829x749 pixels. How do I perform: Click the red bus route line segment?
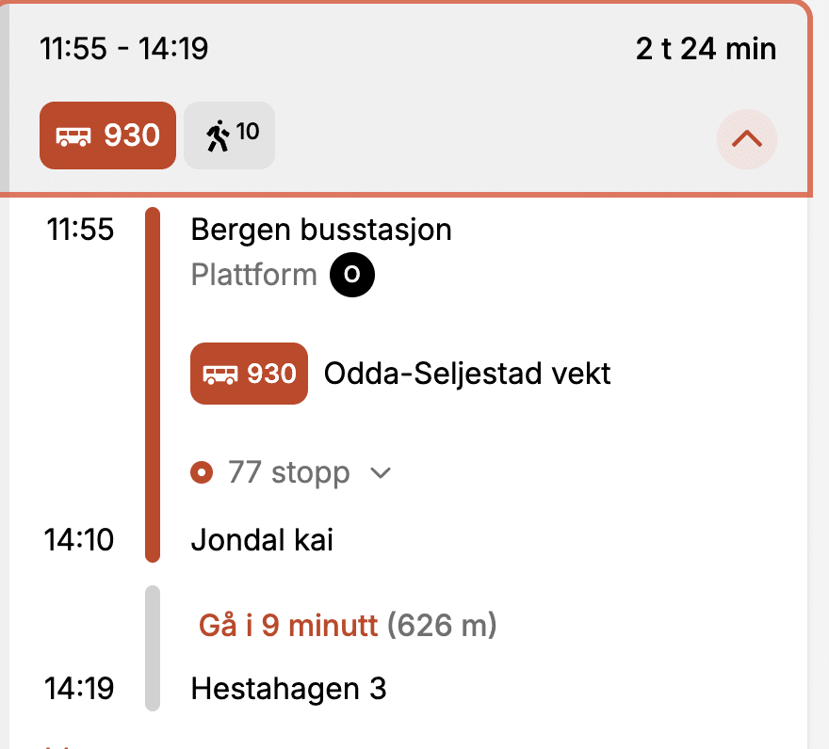point(153,395)
